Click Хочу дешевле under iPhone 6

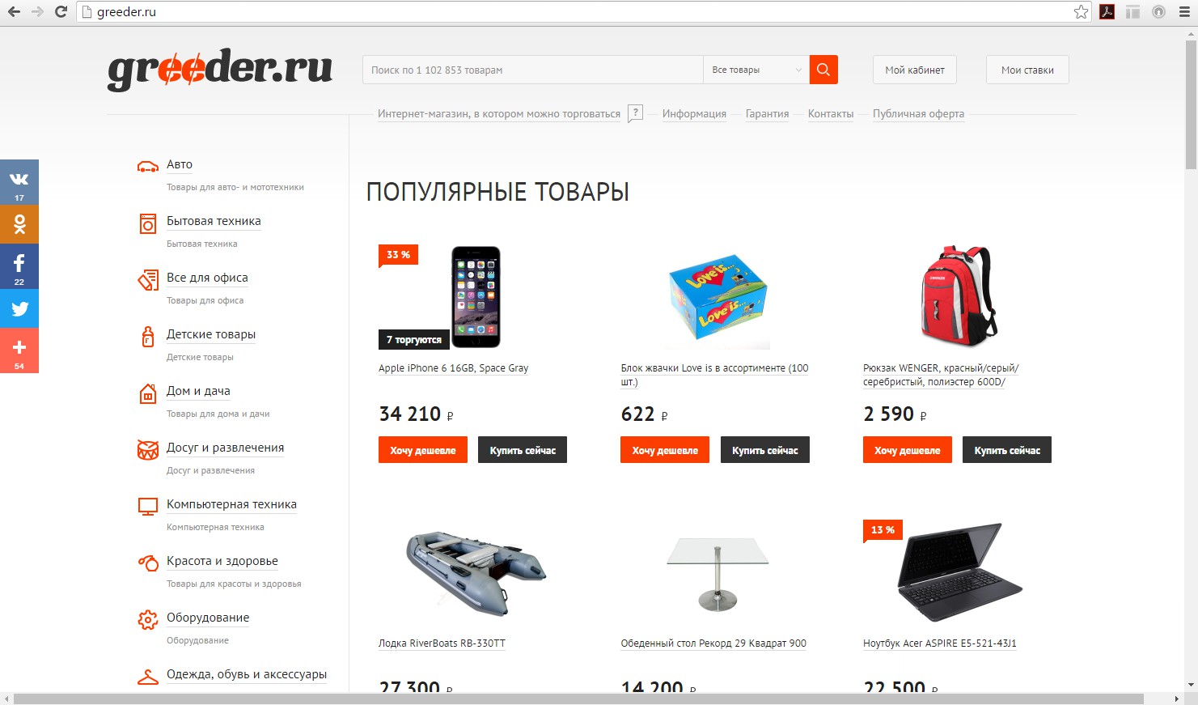[423, 450]
